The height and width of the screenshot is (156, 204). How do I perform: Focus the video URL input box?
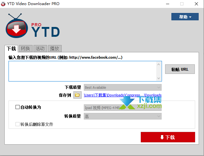tap(85, 71)
